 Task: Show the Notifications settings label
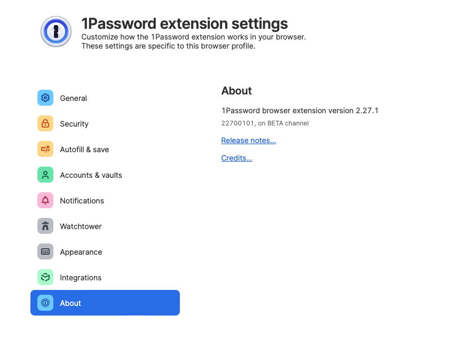[x=82, y=201]
